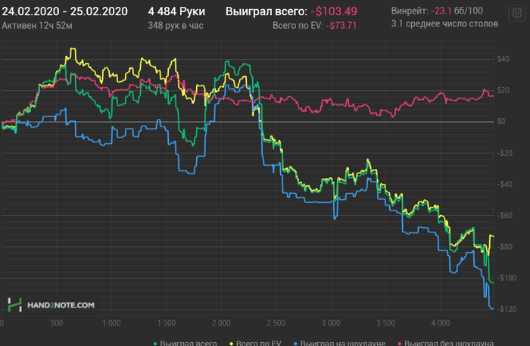Toggle the yellow 'Всего по EV' legend series
The height and width of the screenshot is (346, 530).
pyautogui.click(x=255, y=343)
